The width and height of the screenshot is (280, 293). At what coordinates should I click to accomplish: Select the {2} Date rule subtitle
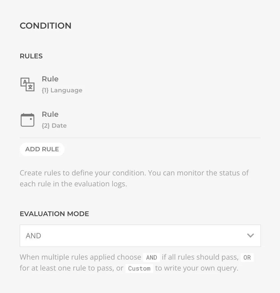54,125
